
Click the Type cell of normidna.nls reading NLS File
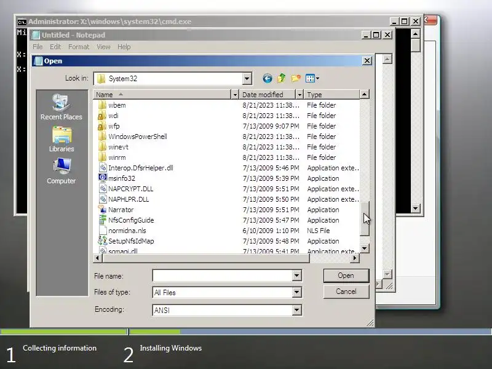(x=318, y=231)
